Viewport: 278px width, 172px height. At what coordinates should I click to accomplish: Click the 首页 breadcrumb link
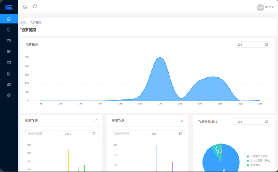23,23
